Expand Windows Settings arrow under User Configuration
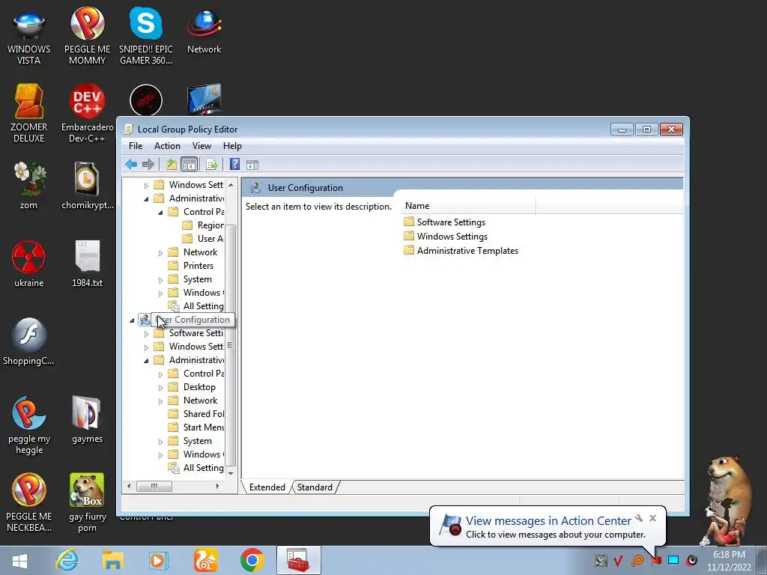 tap(146, 347)
